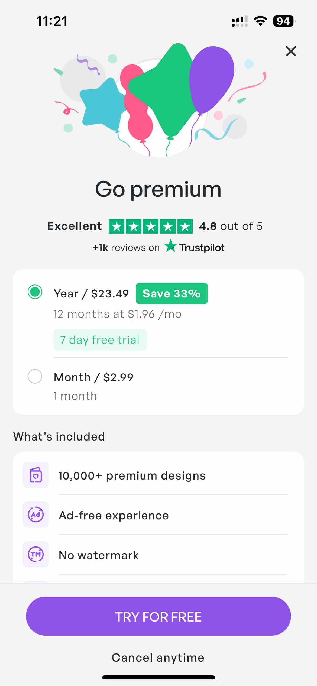Close the Go premium screen
The height and width of the screenshot is (686, 317).
[x=291, y=51]
